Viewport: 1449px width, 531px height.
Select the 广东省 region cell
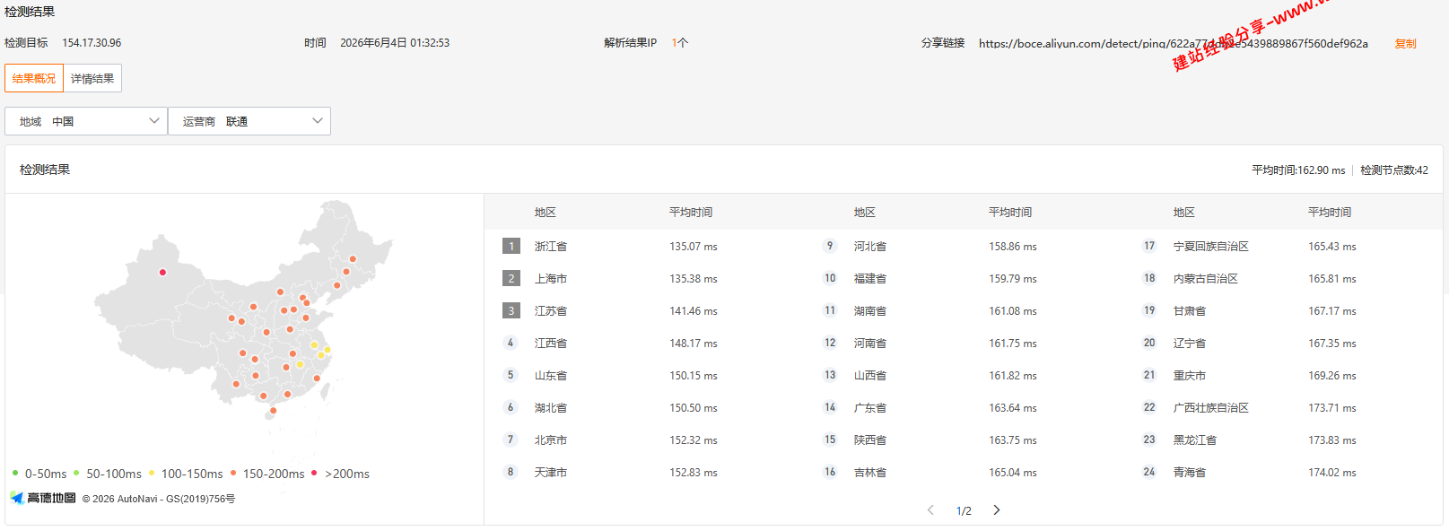coord(870,407)
